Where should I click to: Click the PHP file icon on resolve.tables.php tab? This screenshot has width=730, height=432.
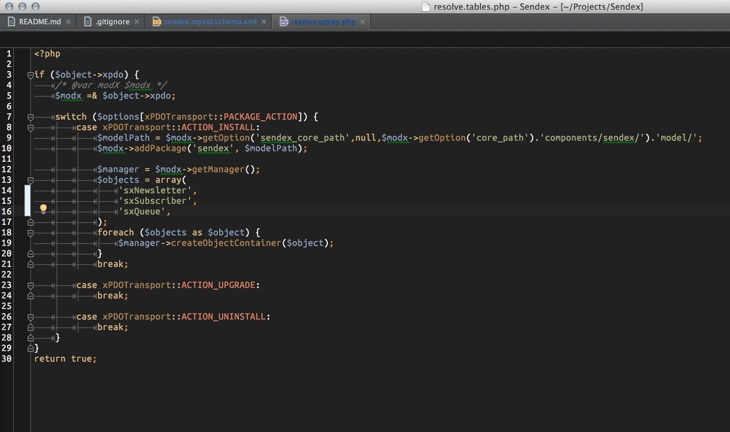pyautogui.click(x=284, y=22)
